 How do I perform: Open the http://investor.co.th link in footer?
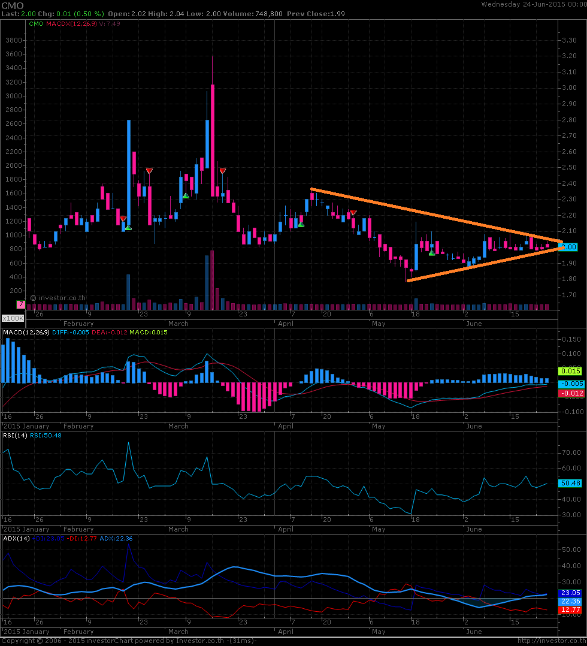[x=551, y=641]
